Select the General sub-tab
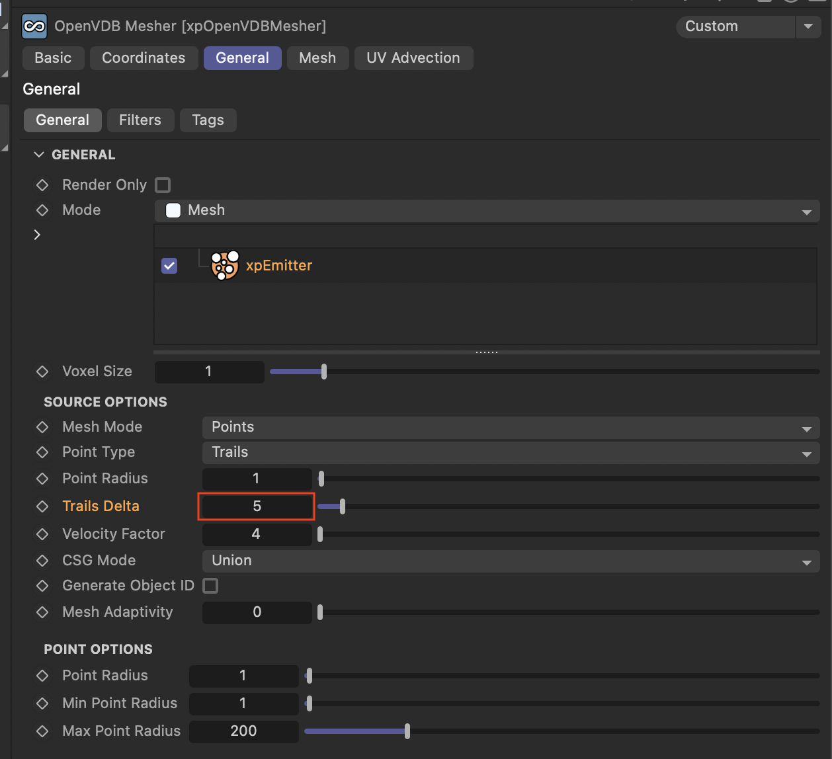 (x=63, y=120)
